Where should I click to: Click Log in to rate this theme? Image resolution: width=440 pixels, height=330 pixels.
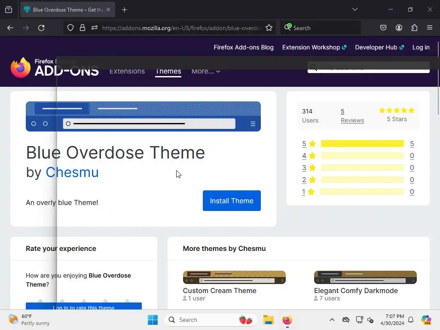click(84, 306)
